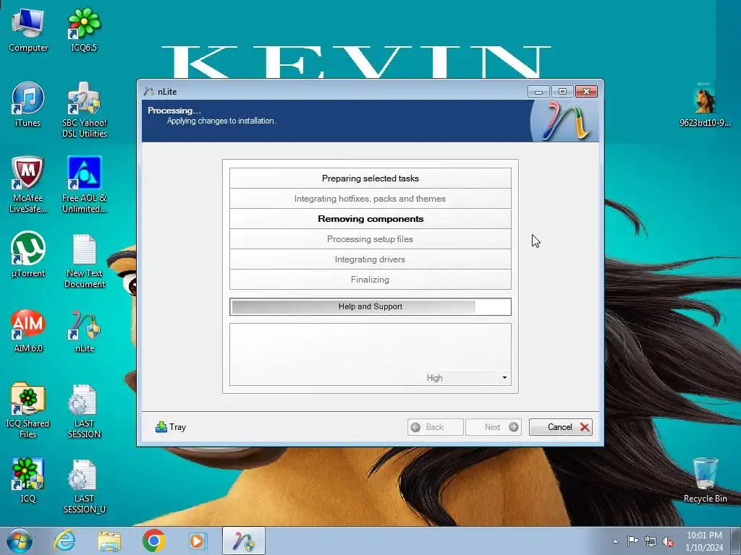Click the Next button in nLite
This screenshot has width=741, height=555.
coord(494,427)
